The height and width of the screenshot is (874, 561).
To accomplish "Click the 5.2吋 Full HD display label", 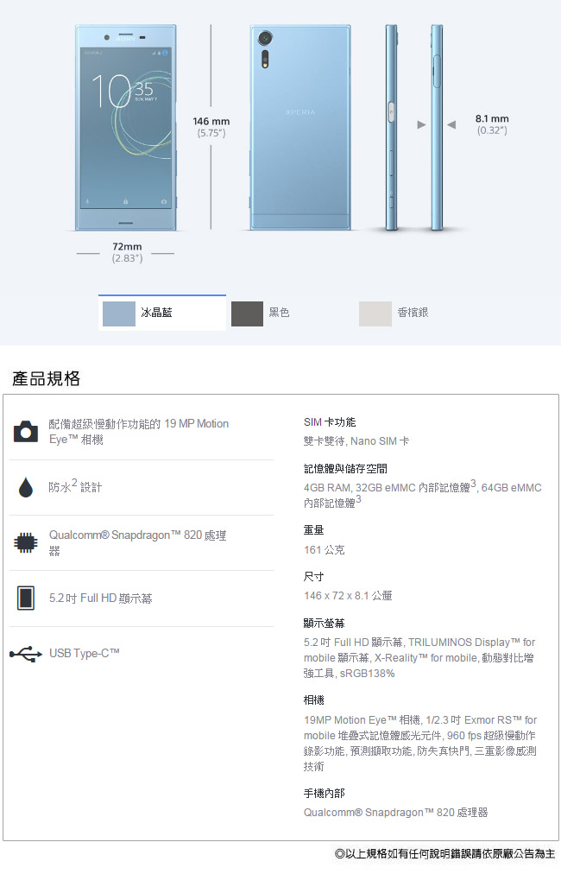I will click(100, 598).
